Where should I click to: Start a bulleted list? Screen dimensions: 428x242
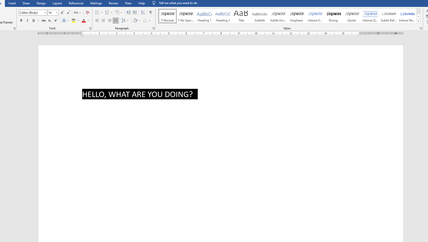click(97, 13)
